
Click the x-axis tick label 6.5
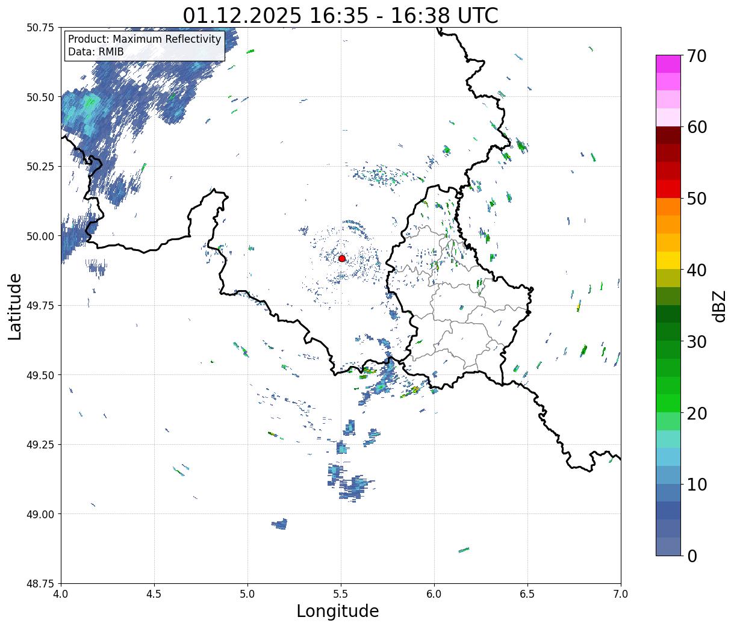click(x=527, y=594)
